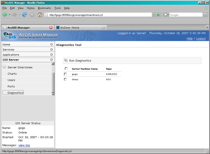Click the sidebar scrollbar thumb
Image resolution: width=210 pixels, height=154 pixels.
[53, 82]
